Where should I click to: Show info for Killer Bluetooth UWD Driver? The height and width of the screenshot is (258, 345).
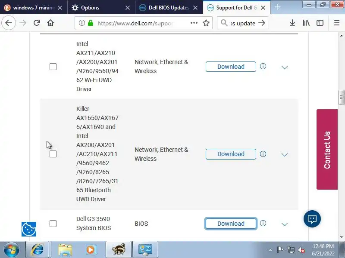(263, 154)
